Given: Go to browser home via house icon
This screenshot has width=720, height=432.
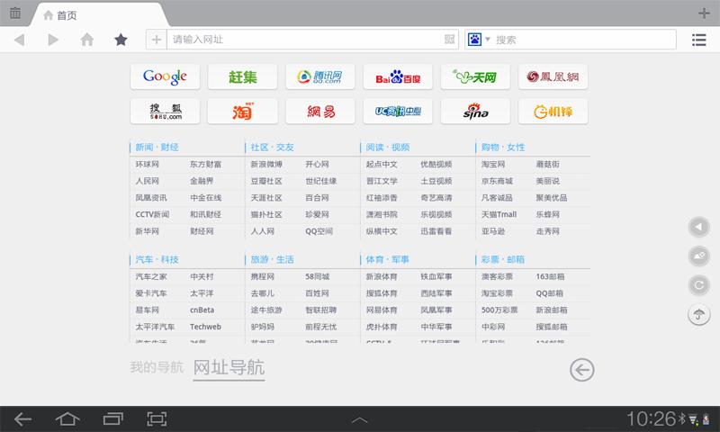Looking at the screenshot, I should (87, 40).
